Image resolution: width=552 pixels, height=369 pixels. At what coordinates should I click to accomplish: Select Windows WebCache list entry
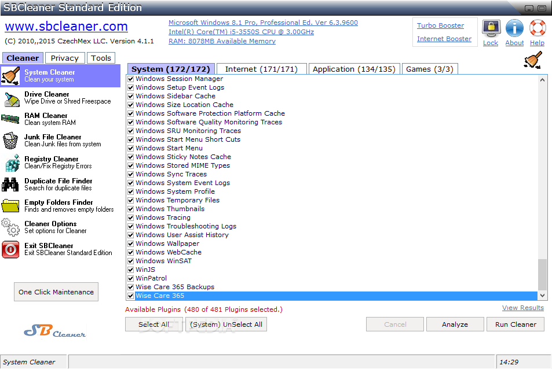pos(169,252)
